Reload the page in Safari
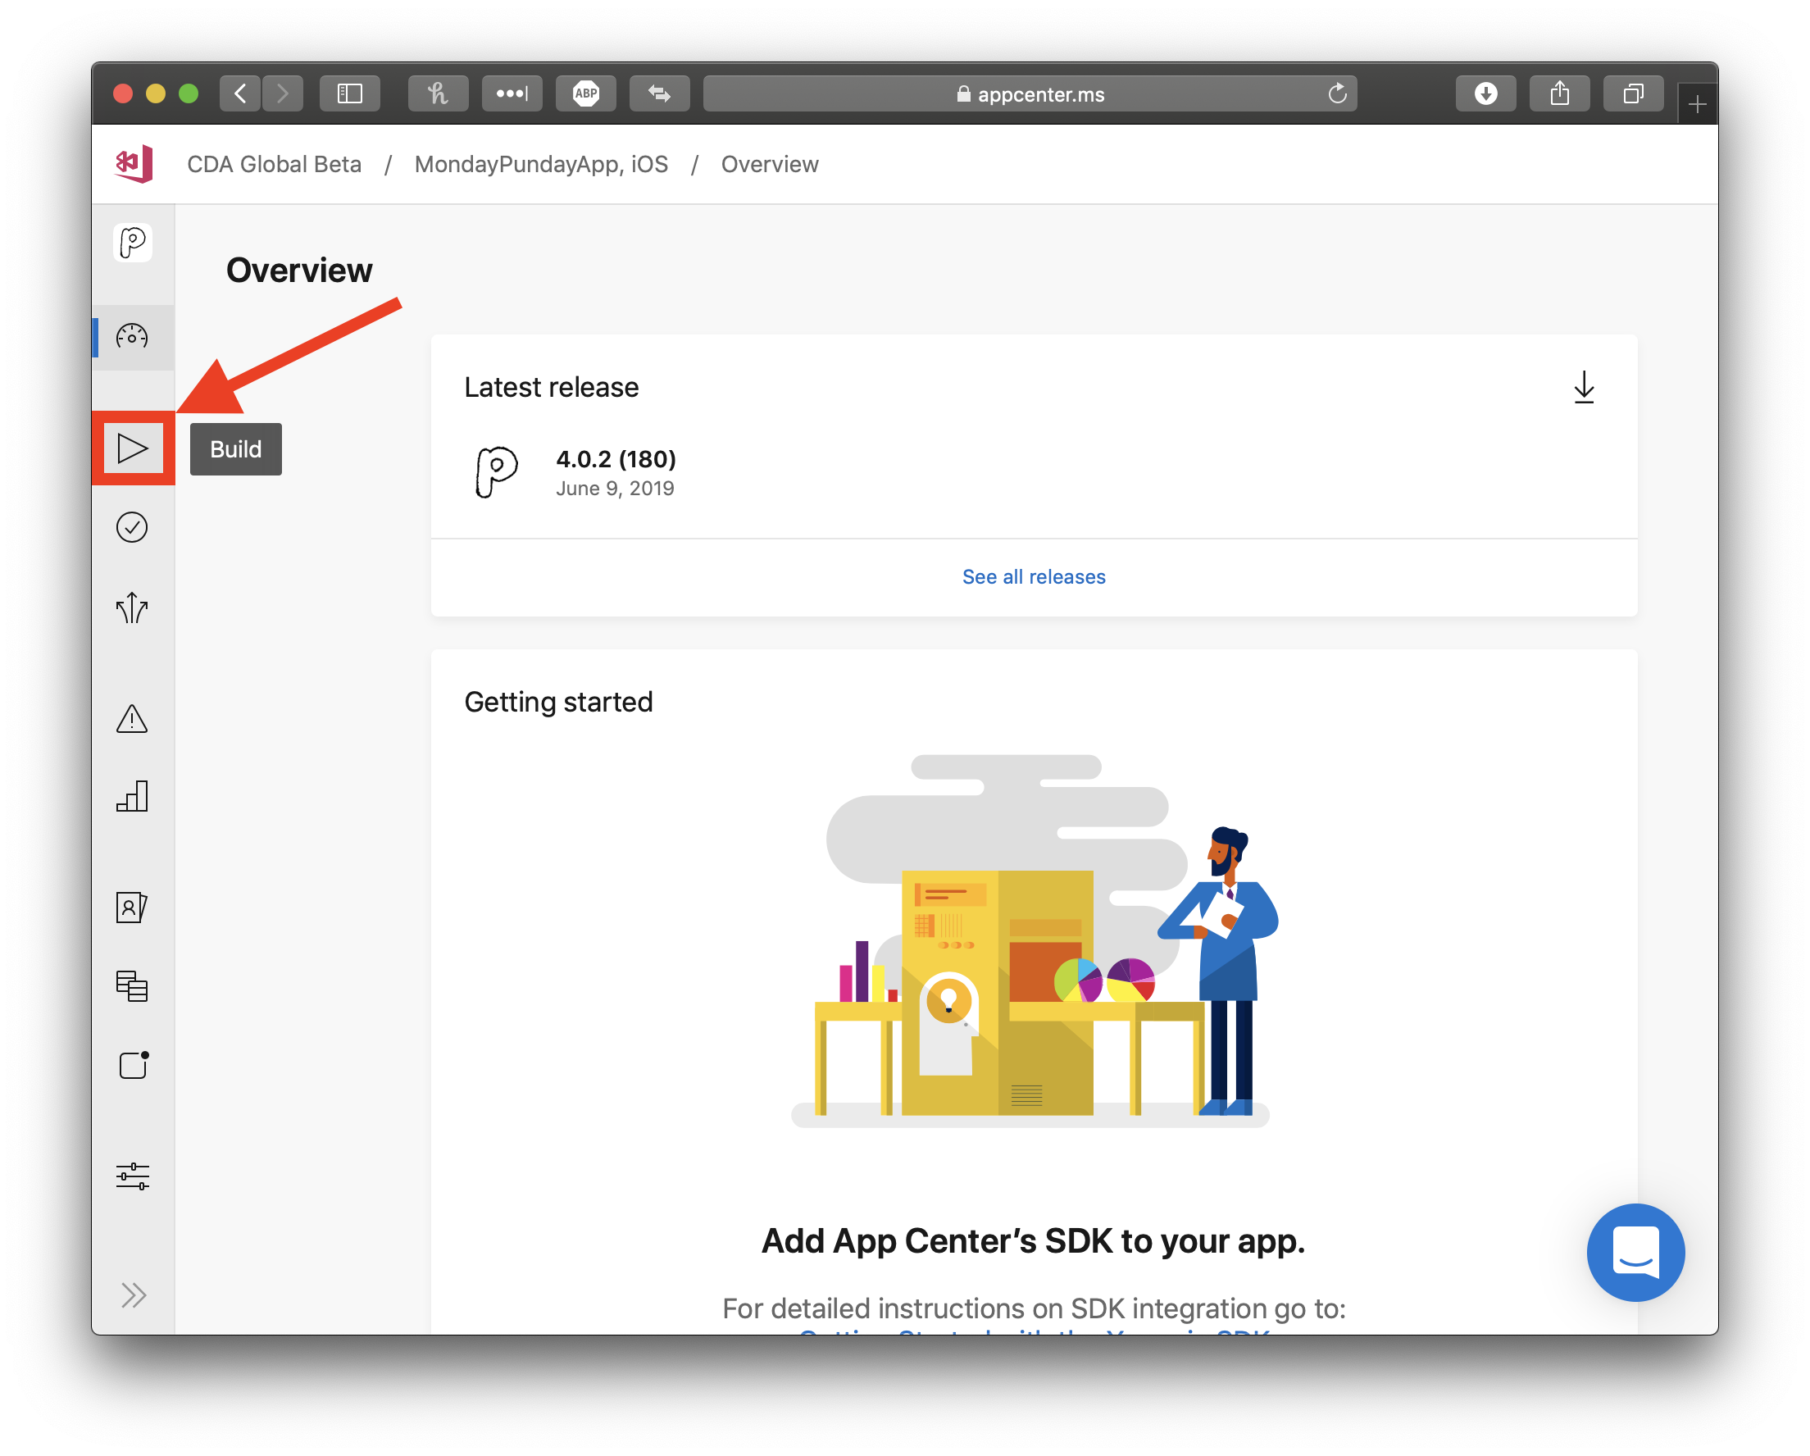 [x=1336, y=94]
